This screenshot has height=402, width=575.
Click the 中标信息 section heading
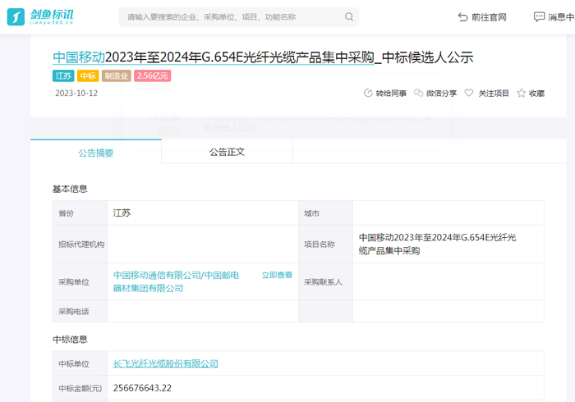pyautogui.click(x=70, y=340)
